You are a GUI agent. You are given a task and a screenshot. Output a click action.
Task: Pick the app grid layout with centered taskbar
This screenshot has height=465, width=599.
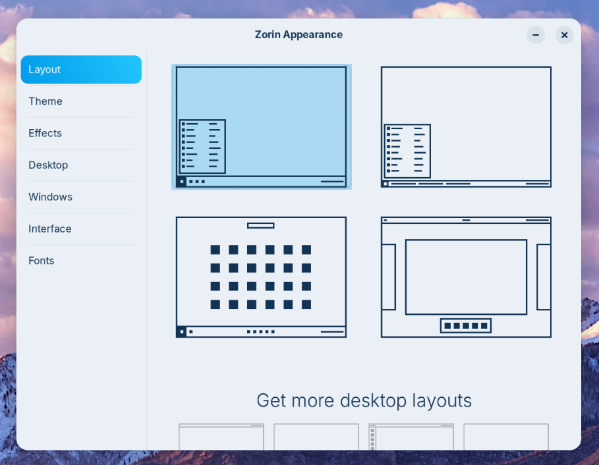point(262,277)
